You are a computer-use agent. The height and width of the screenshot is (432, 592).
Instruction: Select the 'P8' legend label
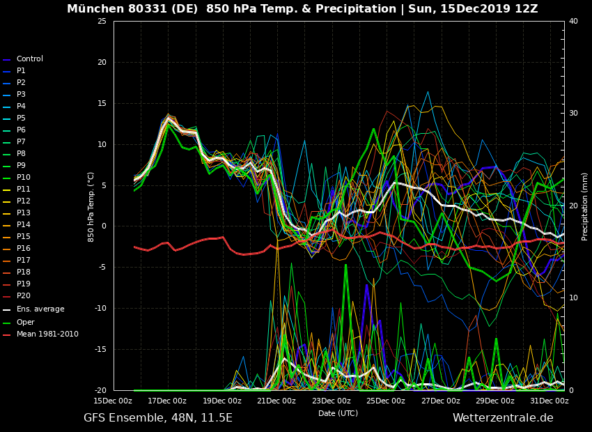point(21,154)
